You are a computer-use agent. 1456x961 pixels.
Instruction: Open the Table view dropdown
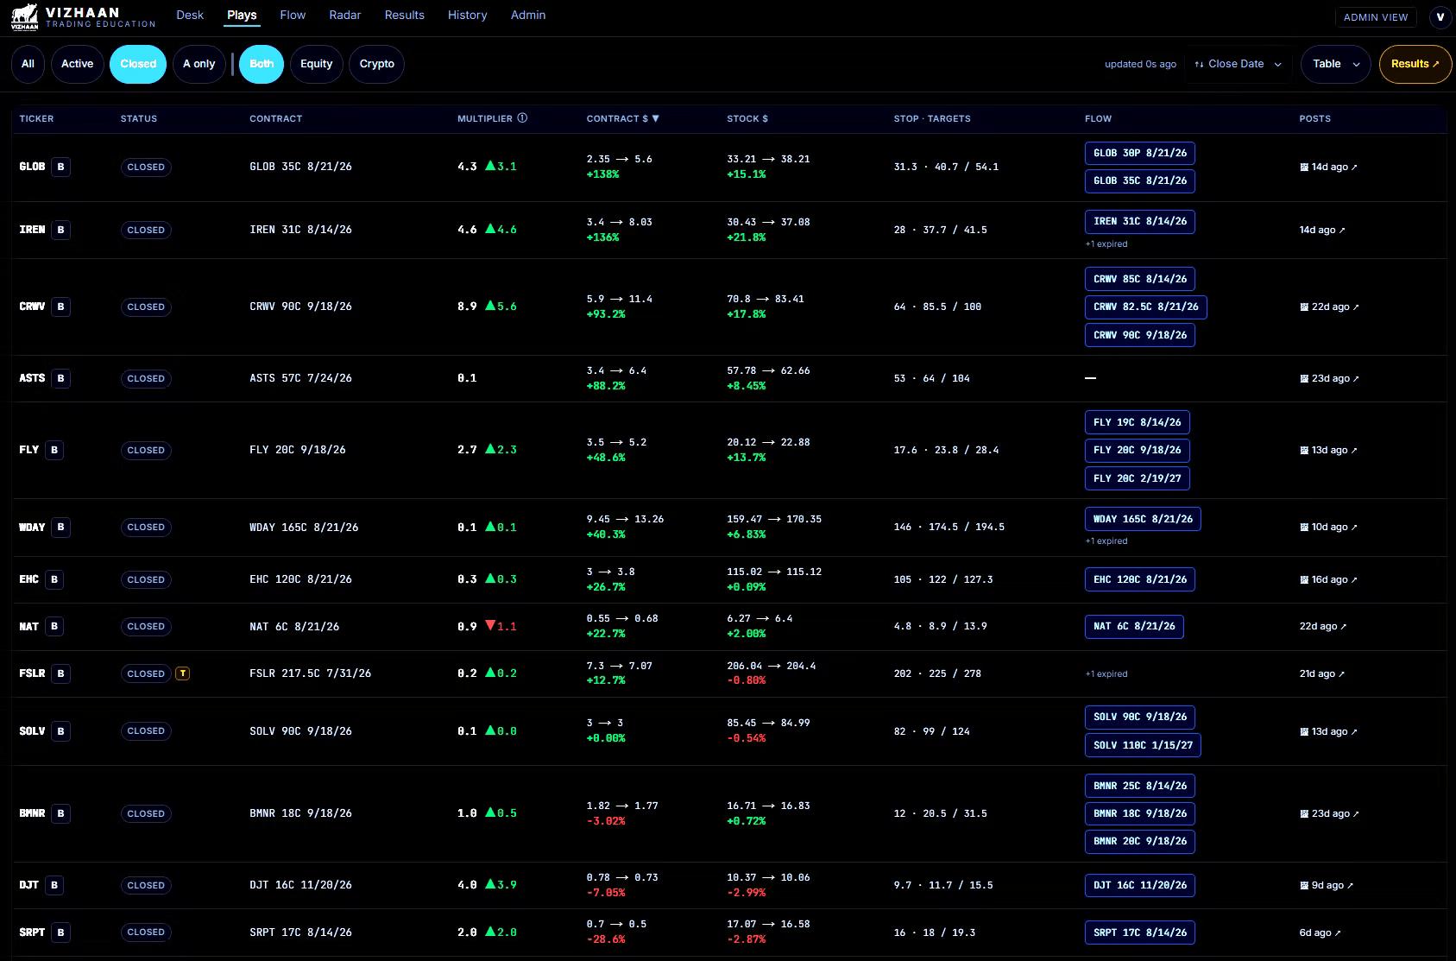pyautogui.click(x=1335, y=64)
